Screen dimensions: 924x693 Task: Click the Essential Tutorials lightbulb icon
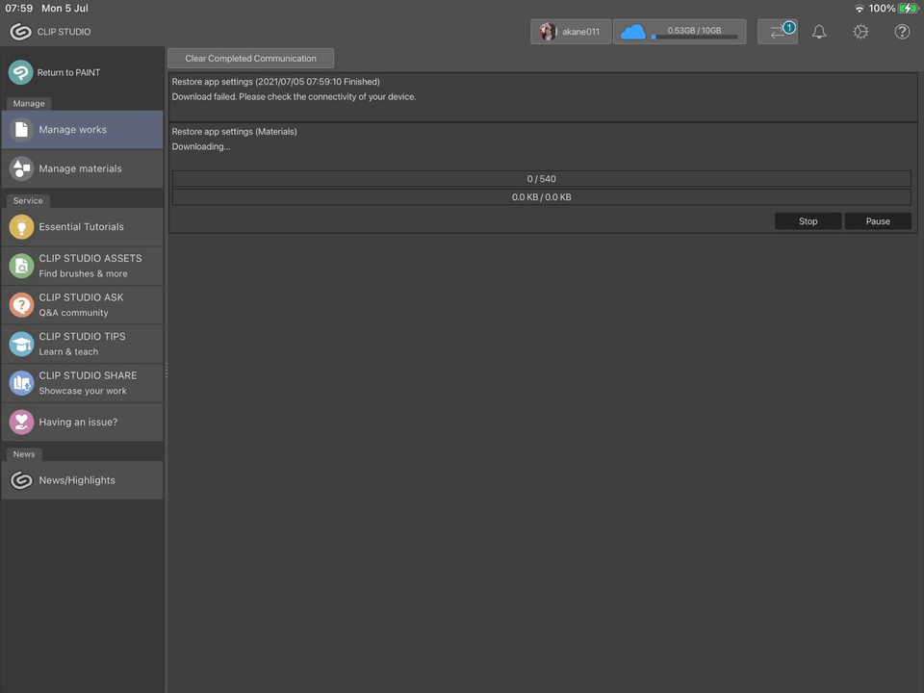click(21, 227)
